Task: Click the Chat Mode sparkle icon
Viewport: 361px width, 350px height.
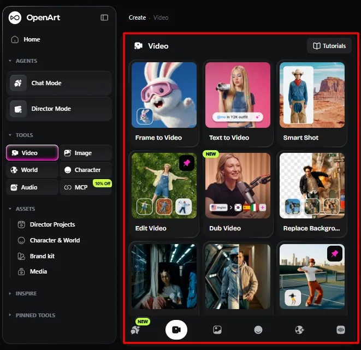Action: [x=18, y=83]
